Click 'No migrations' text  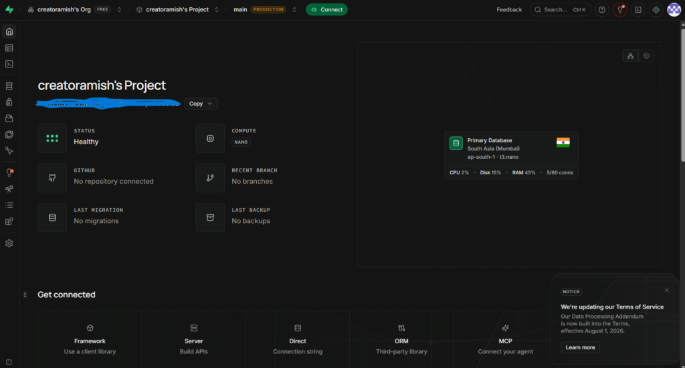96,221
